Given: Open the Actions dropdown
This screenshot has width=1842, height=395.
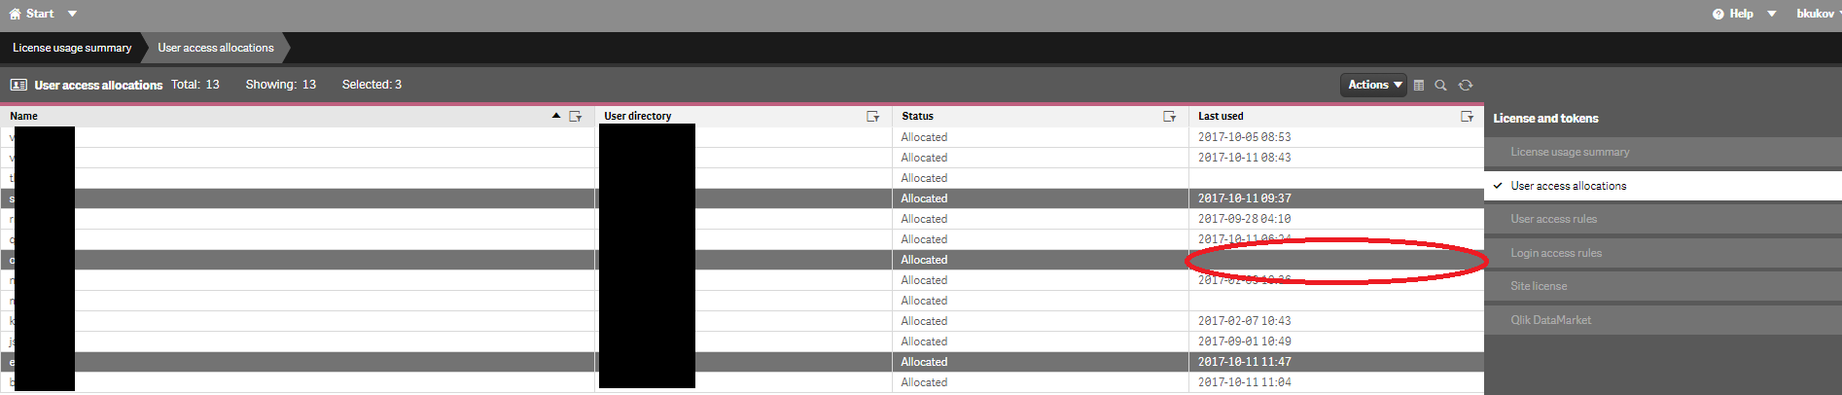Looking at the screenshot, I should pyautogui.click(x=1373, y=86).
